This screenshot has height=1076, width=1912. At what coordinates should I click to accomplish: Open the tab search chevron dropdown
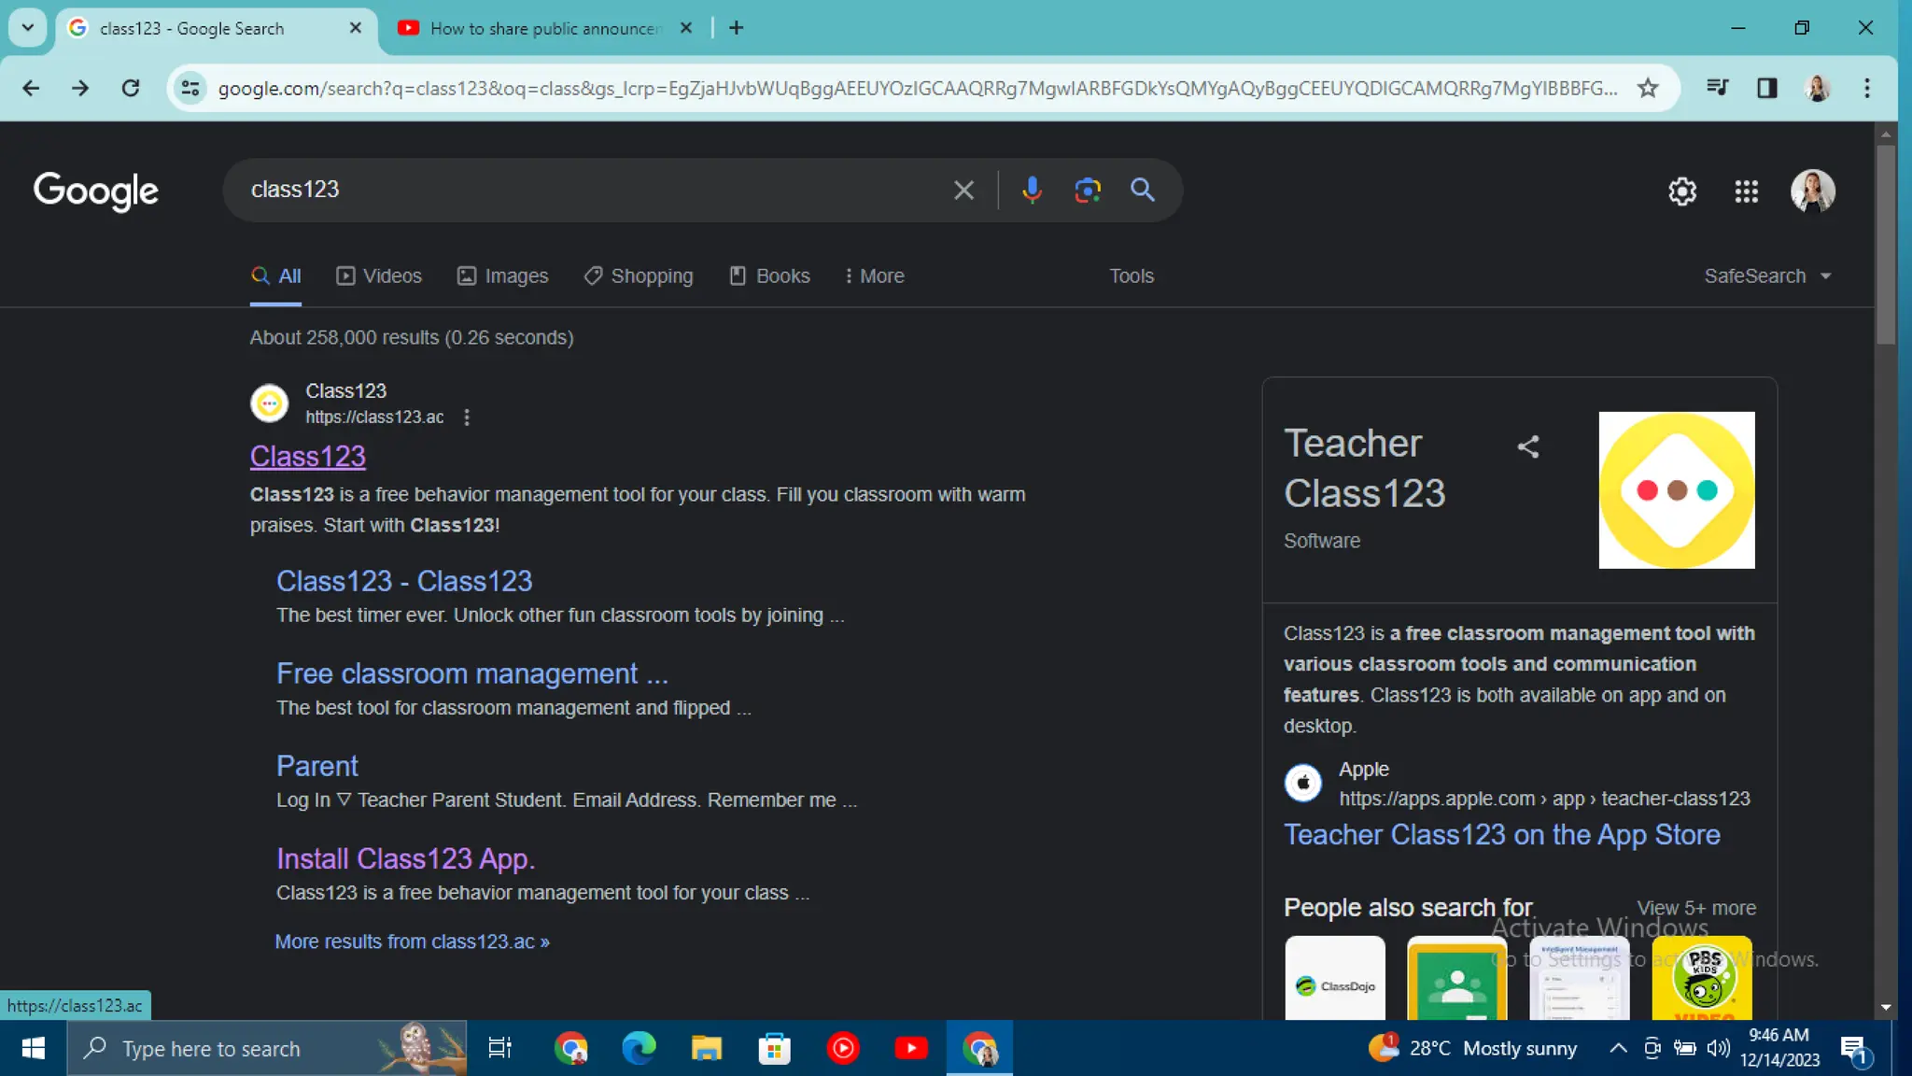[x=28, y=28]
